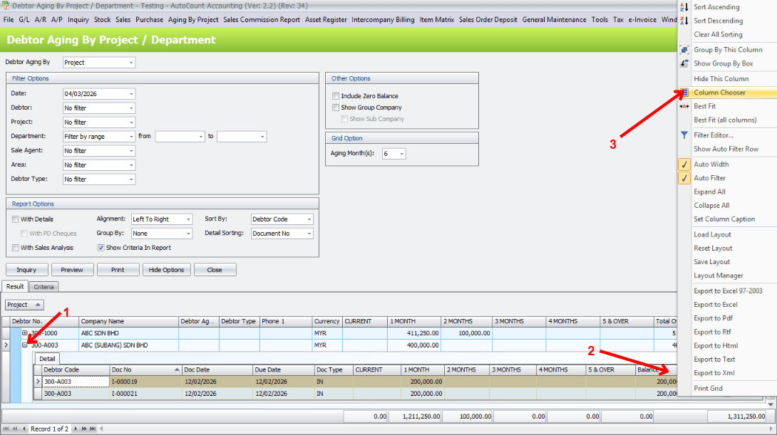Go to next record in navigator
777x435 pixels.
pos(76,429)
